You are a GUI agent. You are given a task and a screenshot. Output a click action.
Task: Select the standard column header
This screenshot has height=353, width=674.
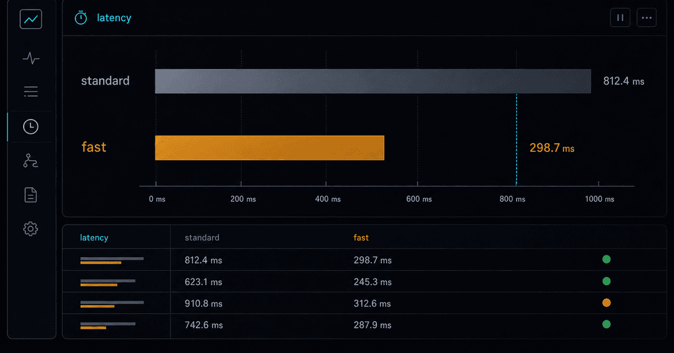pyautogui.click(x=202, y=238)
